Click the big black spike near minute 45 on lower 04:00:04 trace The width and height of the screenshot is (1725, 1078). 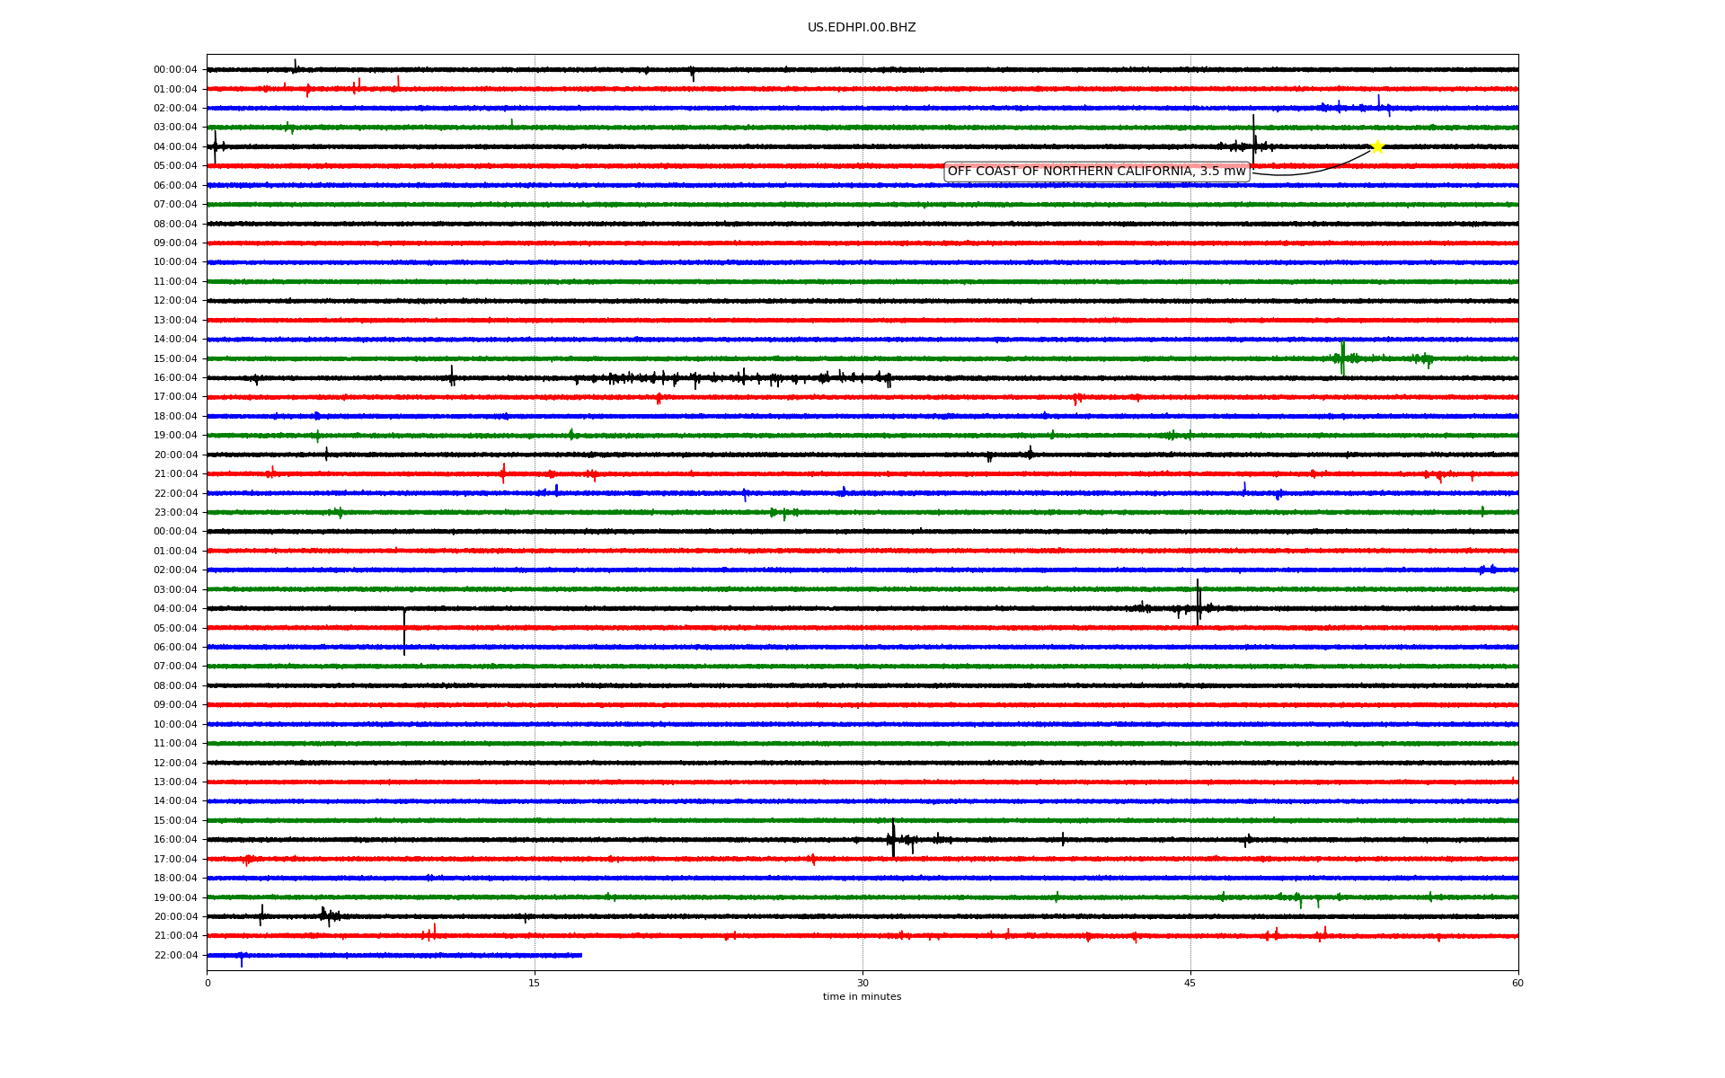coord(1198,602)
